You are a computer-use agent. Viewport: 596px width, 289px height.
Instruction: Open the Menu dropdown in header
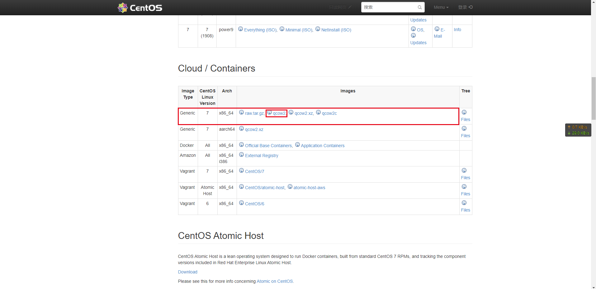click(x=441, y=7)
